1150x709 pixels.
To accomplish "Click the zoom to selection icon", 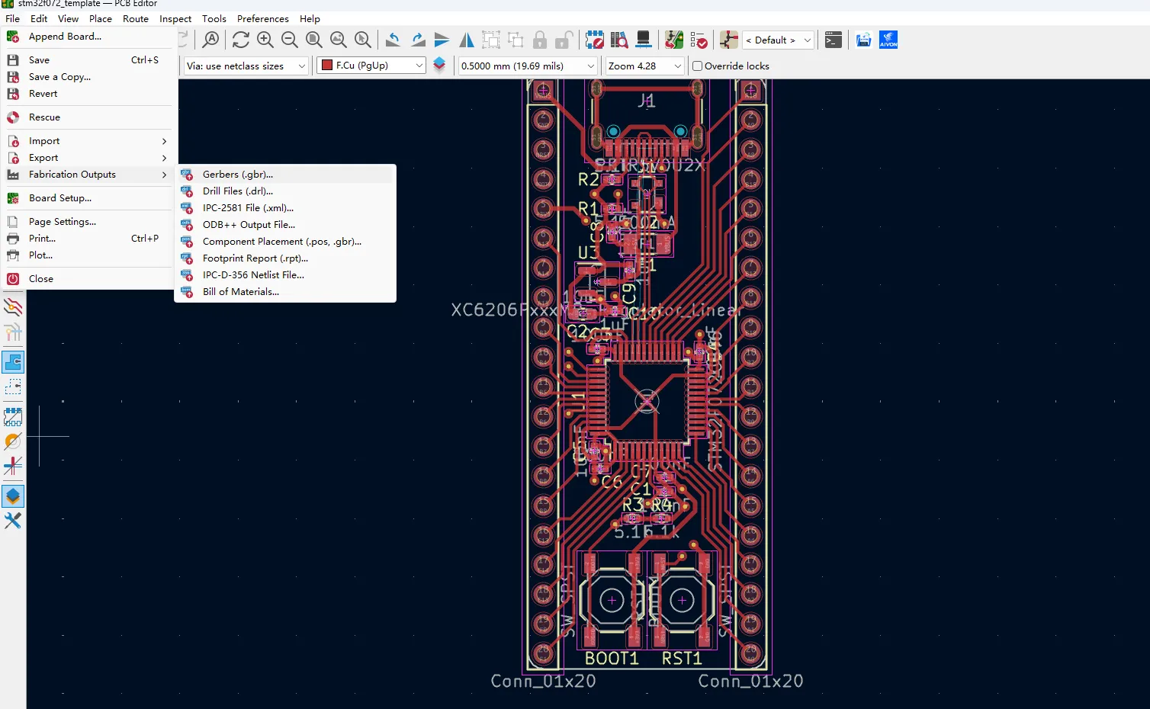I will (x=363, y=40).
